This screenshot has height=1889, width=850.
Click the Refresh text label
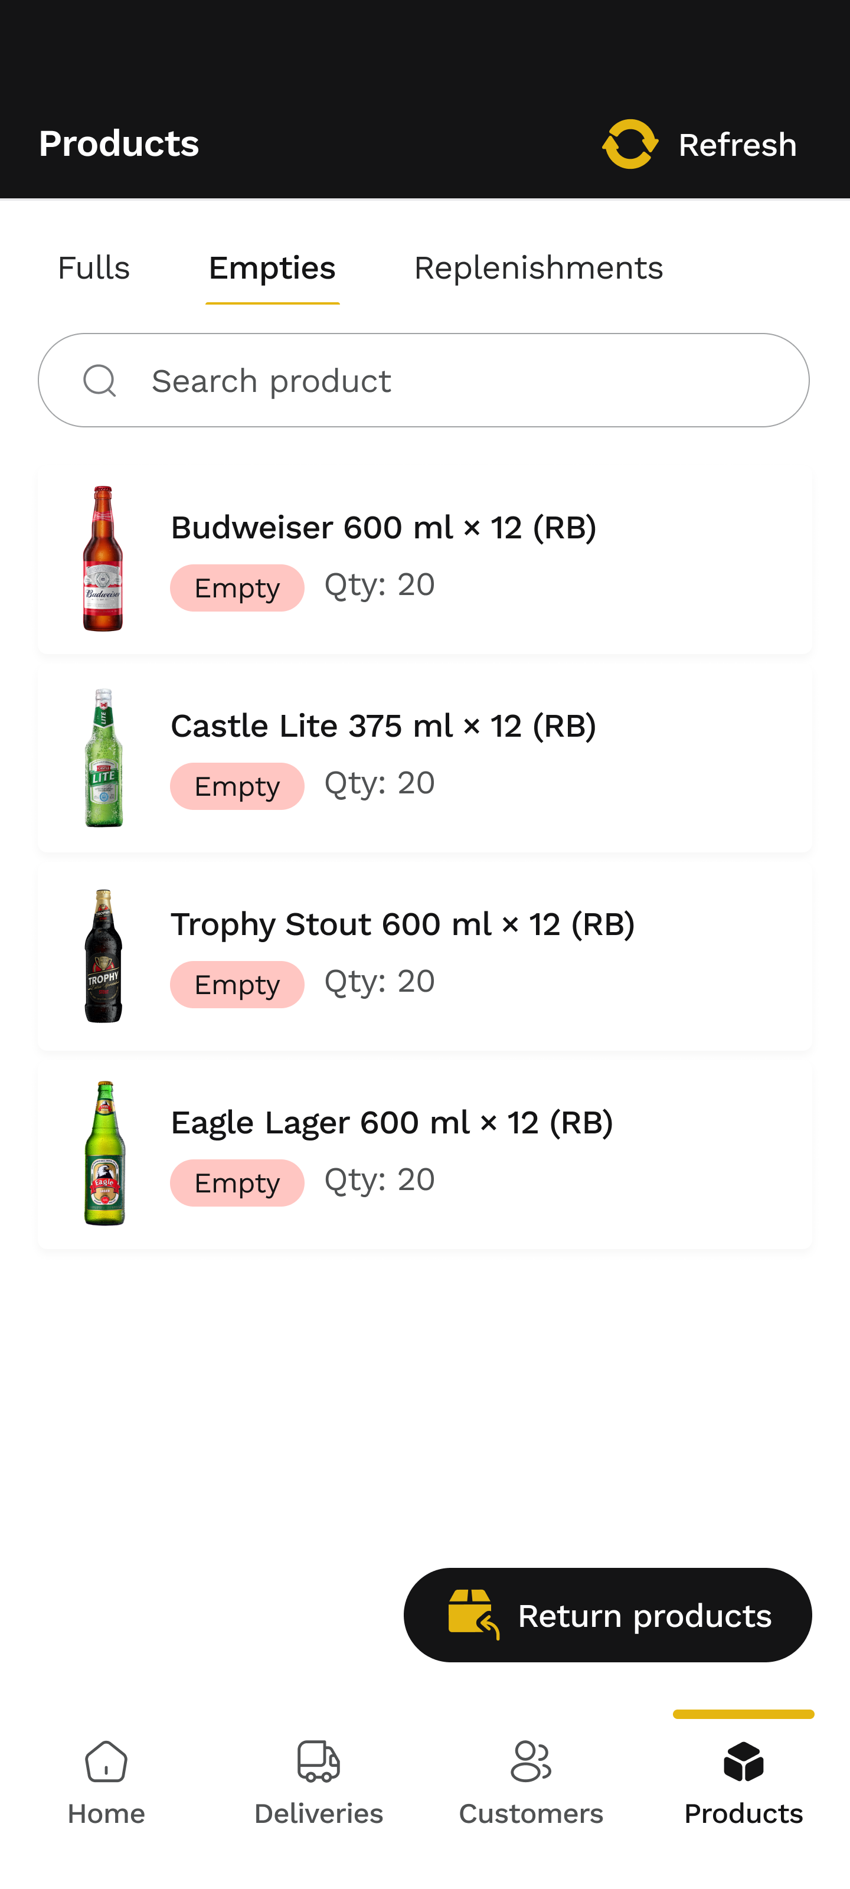point(737,145)
